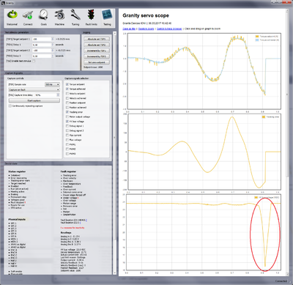Click the Increment by TSP2 button
Image resolution: width=293 pixels, height=285 pixels.
97,56
